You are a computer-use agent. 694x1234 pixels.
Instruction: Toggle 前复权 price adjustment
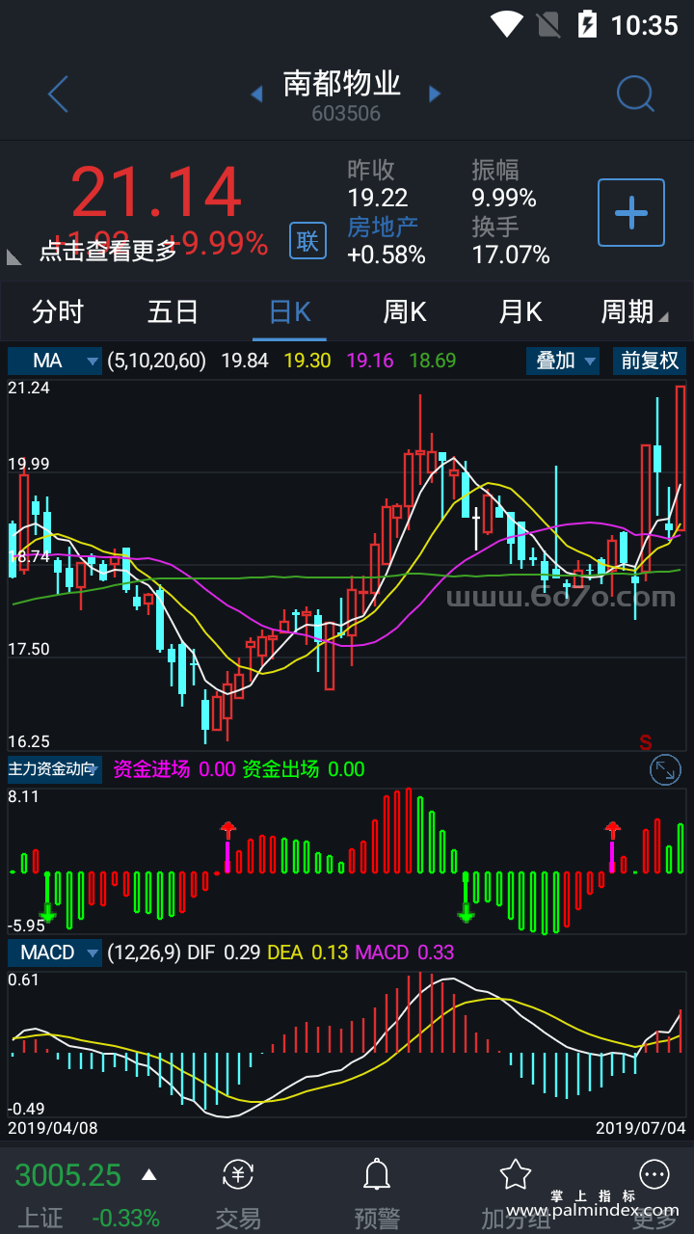click(x=650, y=361)
